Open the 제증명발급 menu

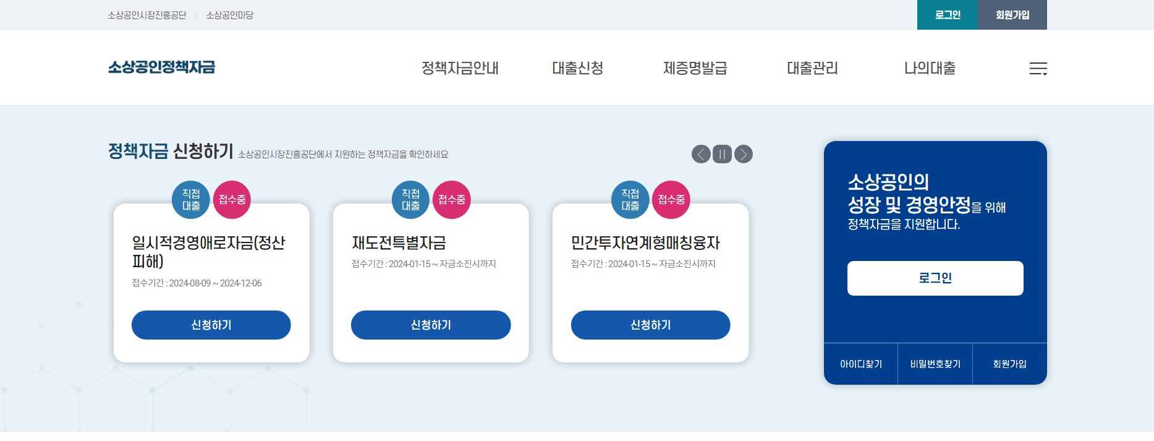tap(695, 68)
